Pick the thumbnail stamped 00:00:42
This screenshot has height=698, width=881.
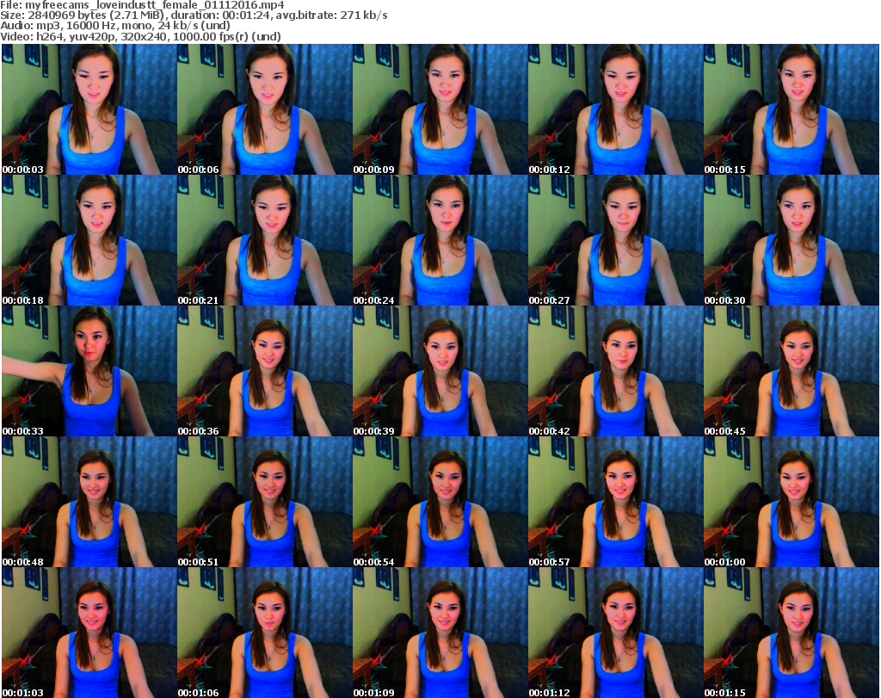pyautogui.click(x=615, y=372)
